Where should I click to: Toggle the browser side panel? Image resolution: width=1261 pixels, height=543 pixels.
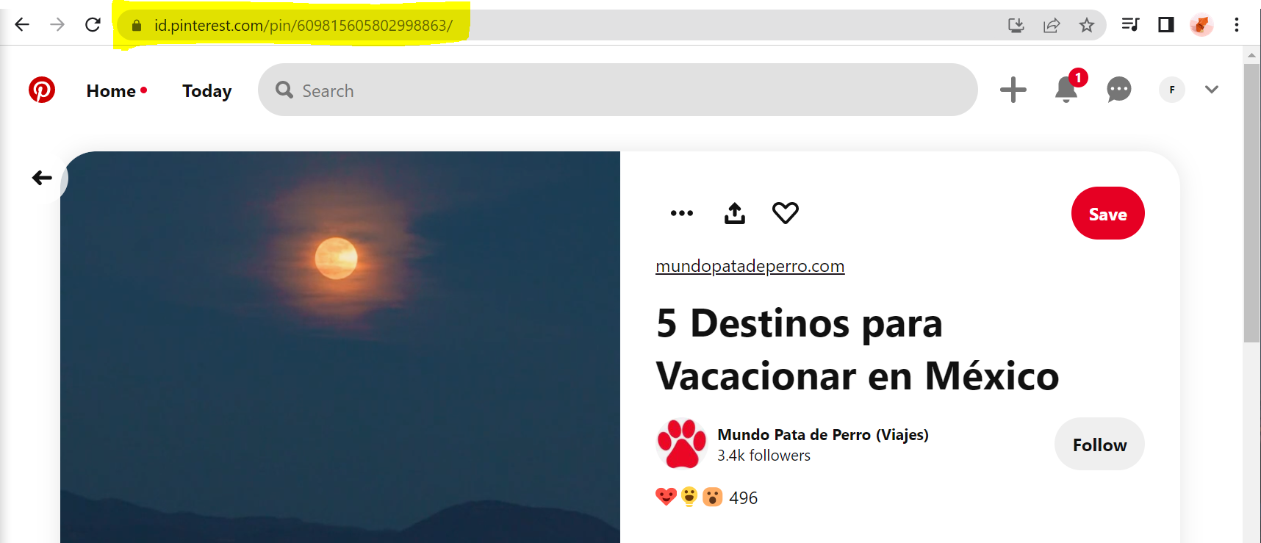[1166, 25]
